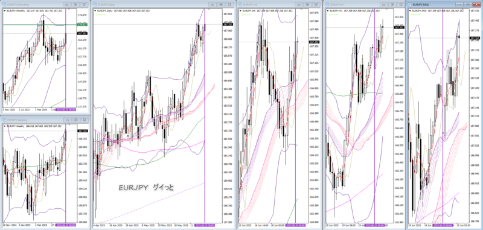The image size is (483, 230).
Task: Select the chart shift marker atop Monthly chart
Action: tap(69, 10)
